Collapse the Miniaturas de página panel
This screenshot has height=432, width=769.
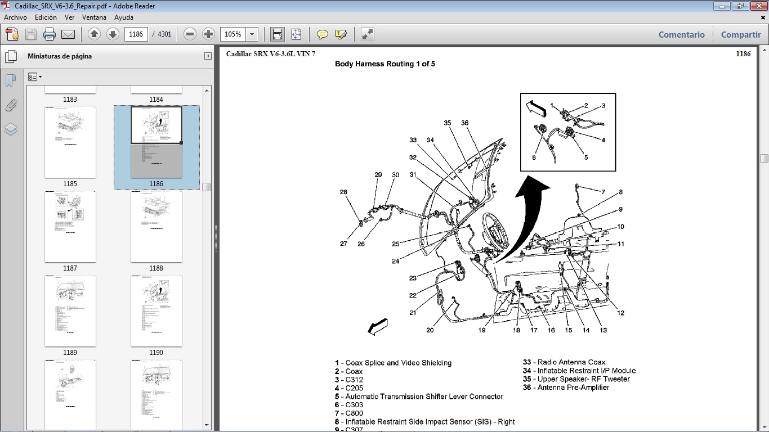(208, 56)
